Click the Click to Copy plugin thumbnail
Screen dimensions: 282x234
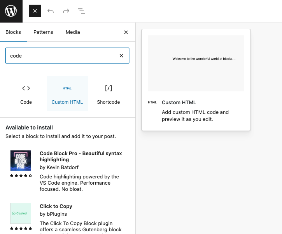click(x=21, y=213)
